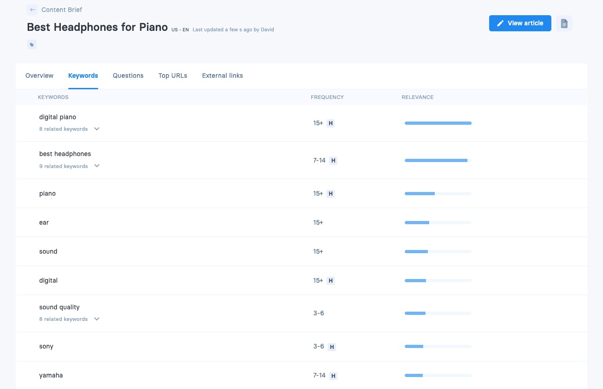The image size is (603, 389).
Task: Click the Best Headphones for Piano title
Action: click(x=97, y=27)
